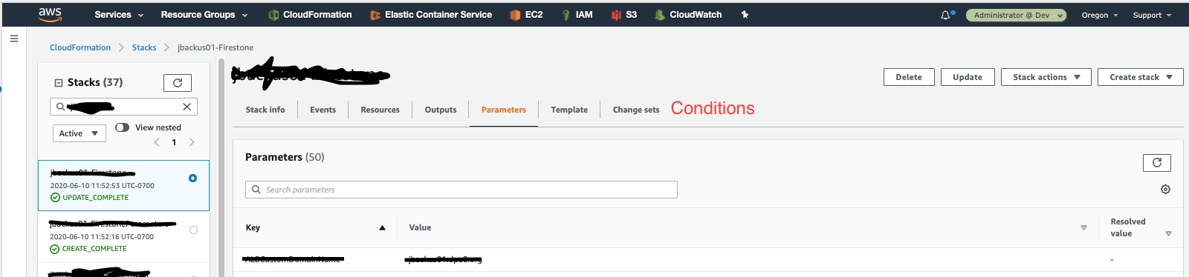Open the Oregon region dropdown
Image resolution: width=1189 pixels, height=277 pixels.
click(x=1100, y=15)
